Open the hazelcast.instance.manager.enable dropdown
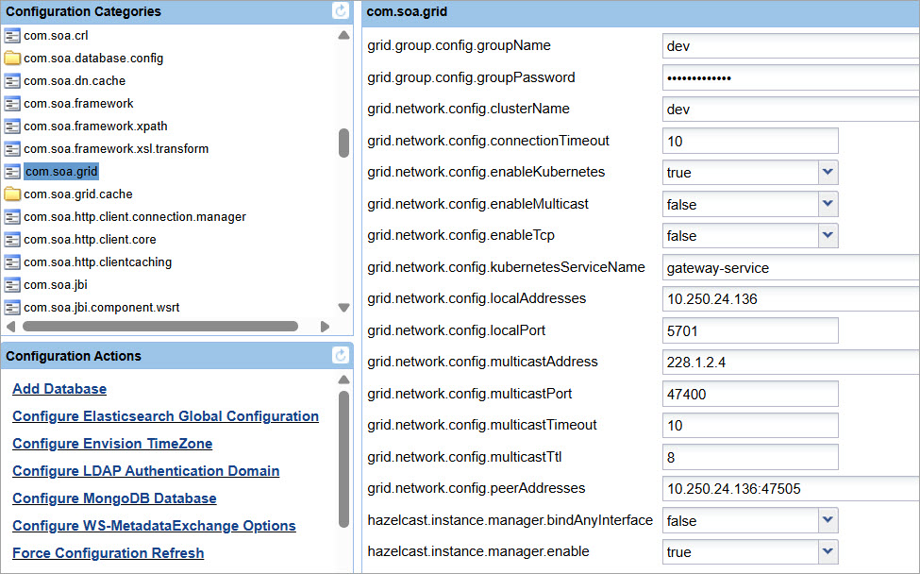920x574 pixels. [828, 551]
